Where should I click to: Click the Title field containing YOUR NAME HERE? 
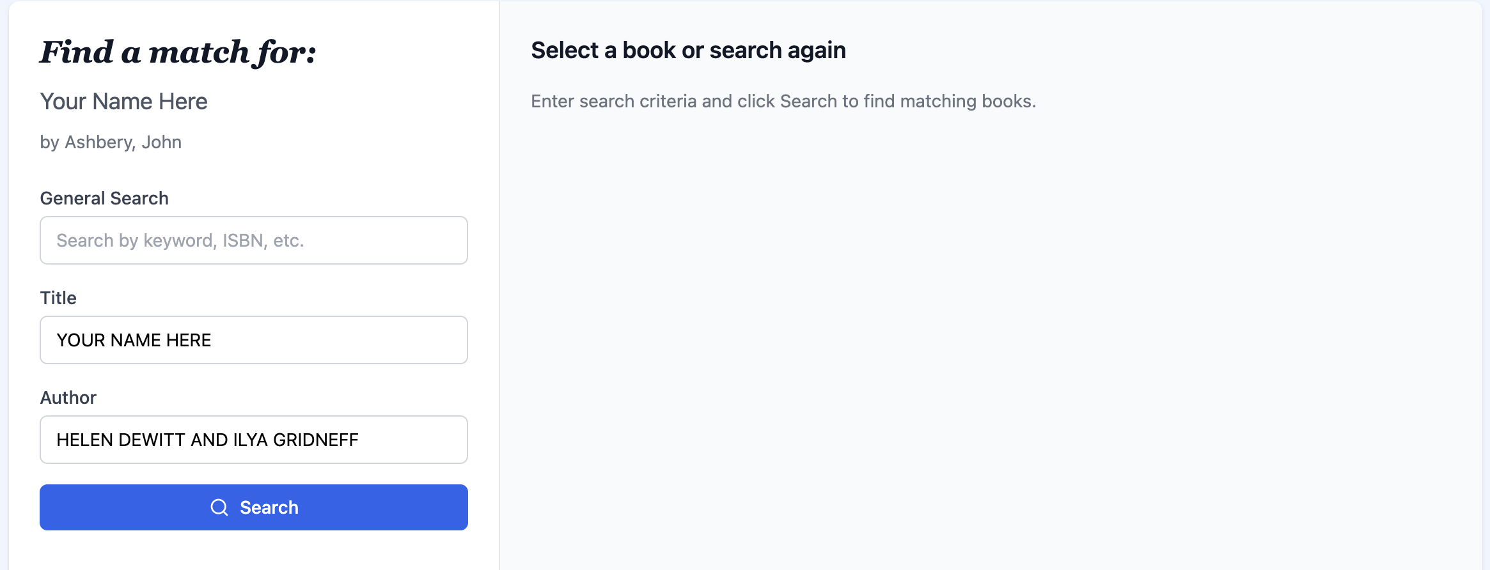[x=253, y=340]
